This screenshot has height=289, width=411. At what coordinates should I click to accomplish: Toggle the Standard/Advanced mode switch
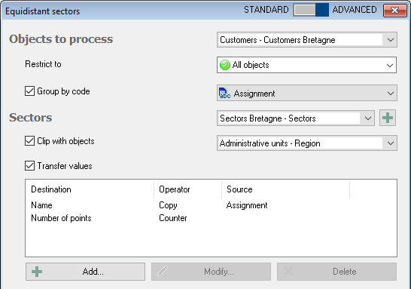pyautogui.click(x=311, y=10)
